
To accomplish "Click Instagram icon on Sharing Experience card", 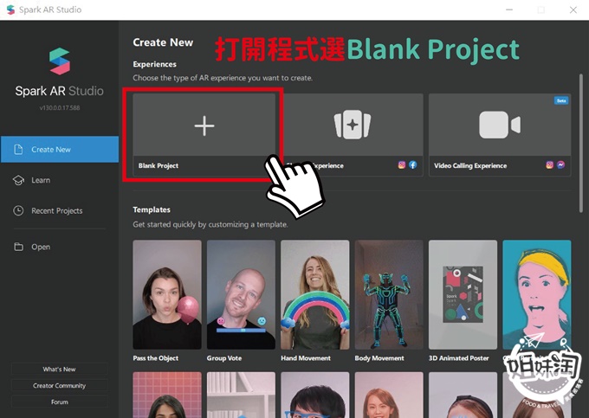I will [402, 165].
